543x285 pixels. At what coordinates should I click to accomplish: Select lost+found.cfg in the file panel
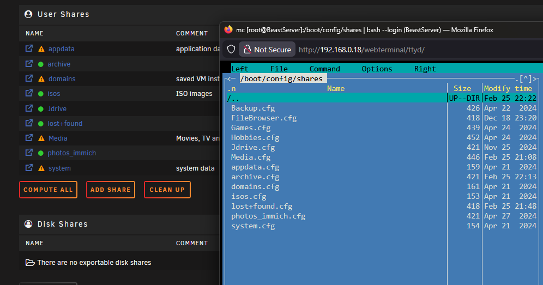(x=262, y=206)
